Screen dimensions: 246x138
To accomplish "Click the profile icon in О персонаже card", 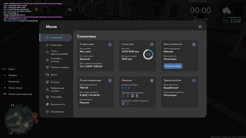I will click(x=110, y=44).
